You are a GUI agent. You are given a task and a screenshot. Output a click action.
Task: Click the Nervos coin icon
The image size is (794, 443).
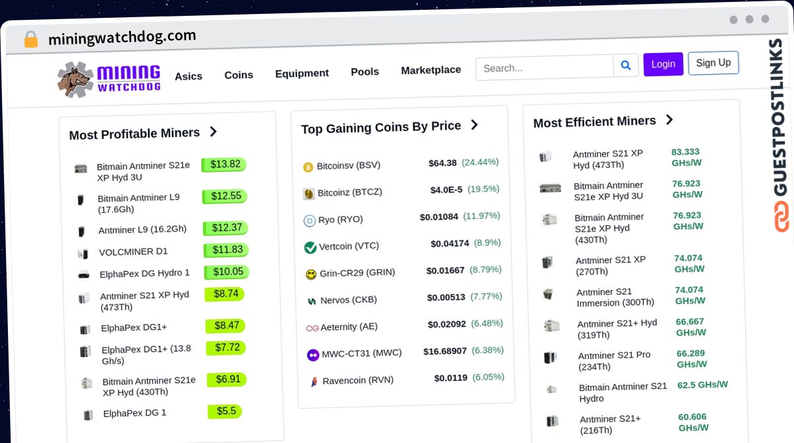pyautogui.click(x=312, y=302)
